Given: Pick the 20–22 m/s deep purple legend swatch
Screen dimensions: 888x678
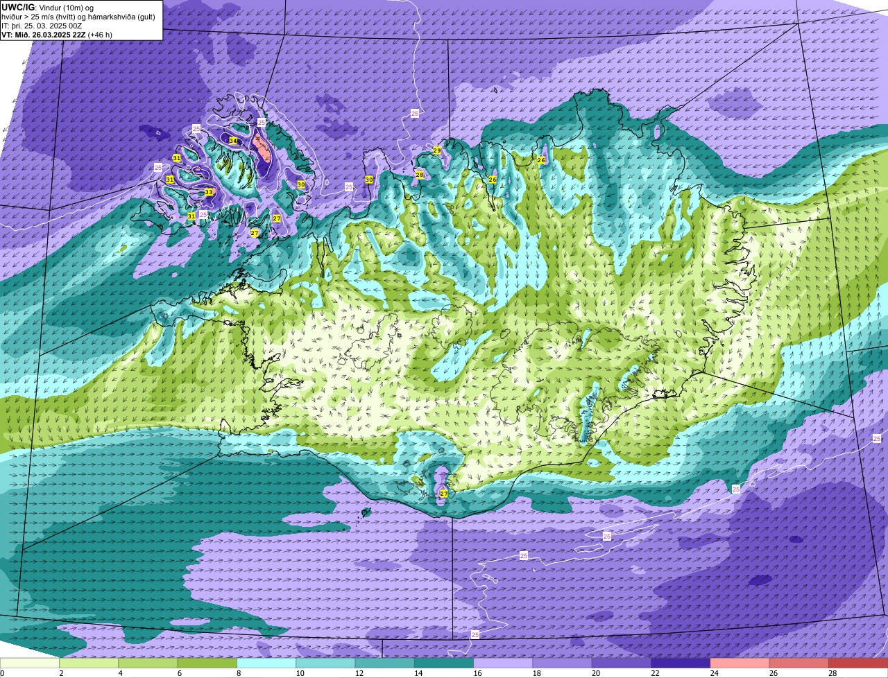Looking at the screenshot, I should (x=622, y=663).
